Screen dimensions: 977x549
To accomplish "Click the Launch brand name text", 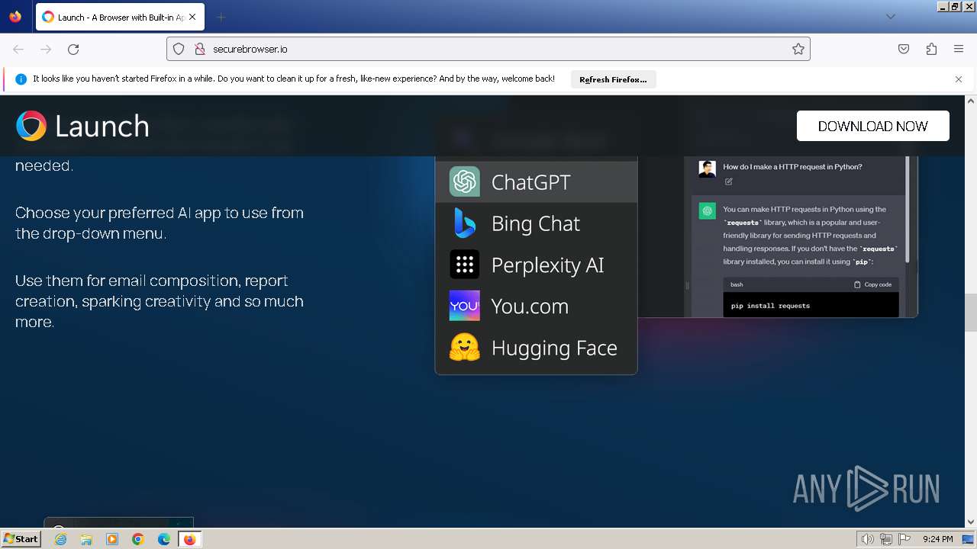I will [102, 126].
